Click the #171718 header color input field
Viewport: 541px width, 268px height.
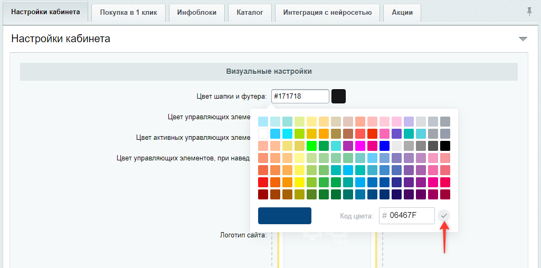point(300,96)
